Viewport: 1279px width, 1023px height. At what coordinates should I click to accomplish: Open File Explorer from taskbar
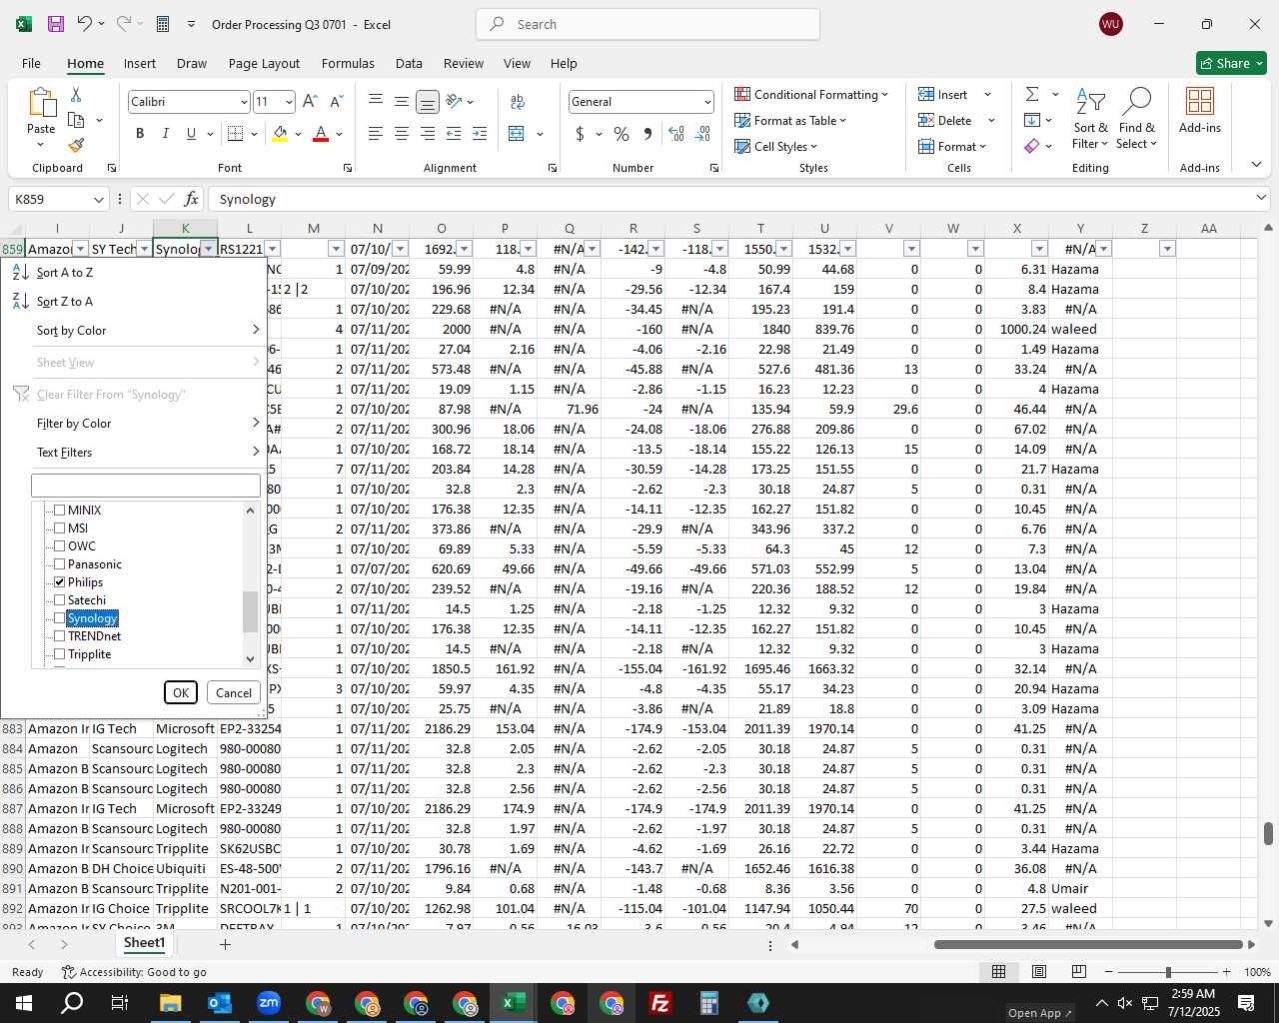tap(170, 1003)
